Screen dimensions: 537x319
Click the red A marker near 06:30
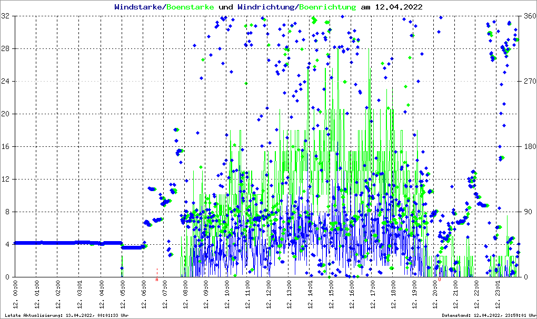tap(157, 280)
